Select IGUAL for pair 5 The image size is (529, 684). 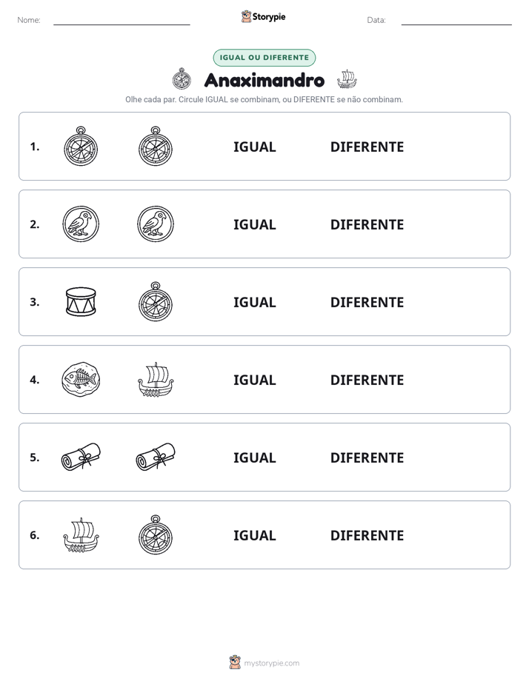(x=254, y=457)
